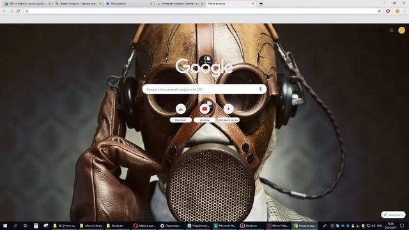Click the taskbar clock and date

(390, 226)
